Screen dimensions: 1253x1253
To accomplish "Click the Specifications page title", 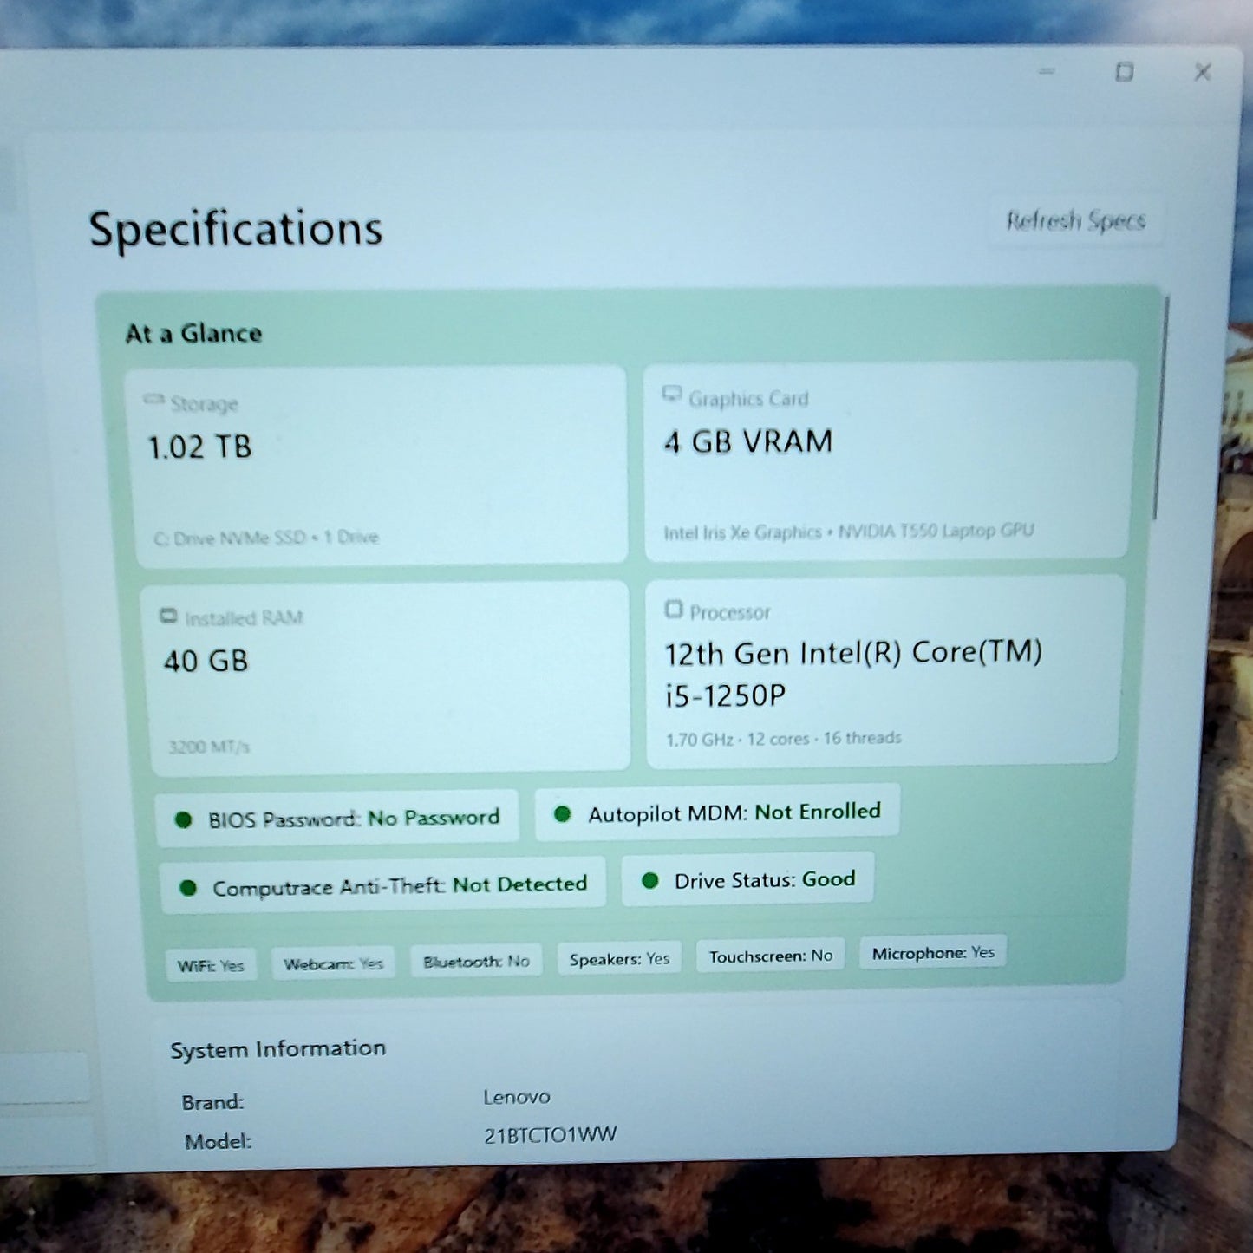I will point(235,231).
